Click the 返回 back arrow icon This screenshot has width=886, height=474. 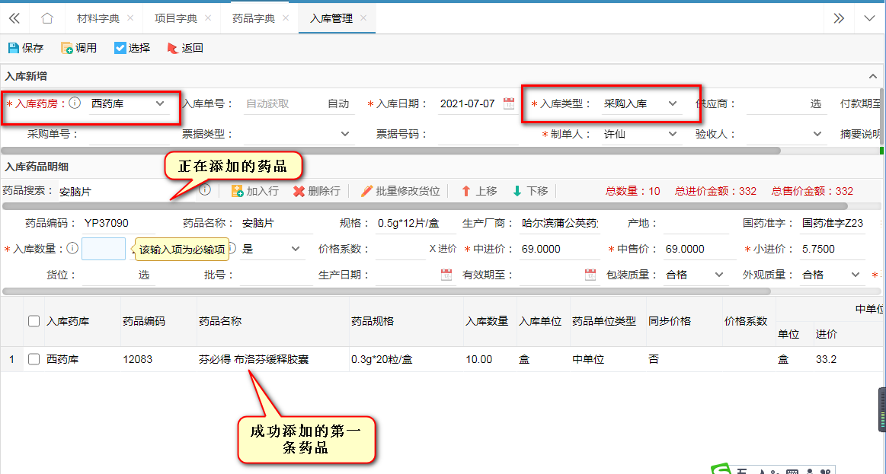[x=172, y=48]
